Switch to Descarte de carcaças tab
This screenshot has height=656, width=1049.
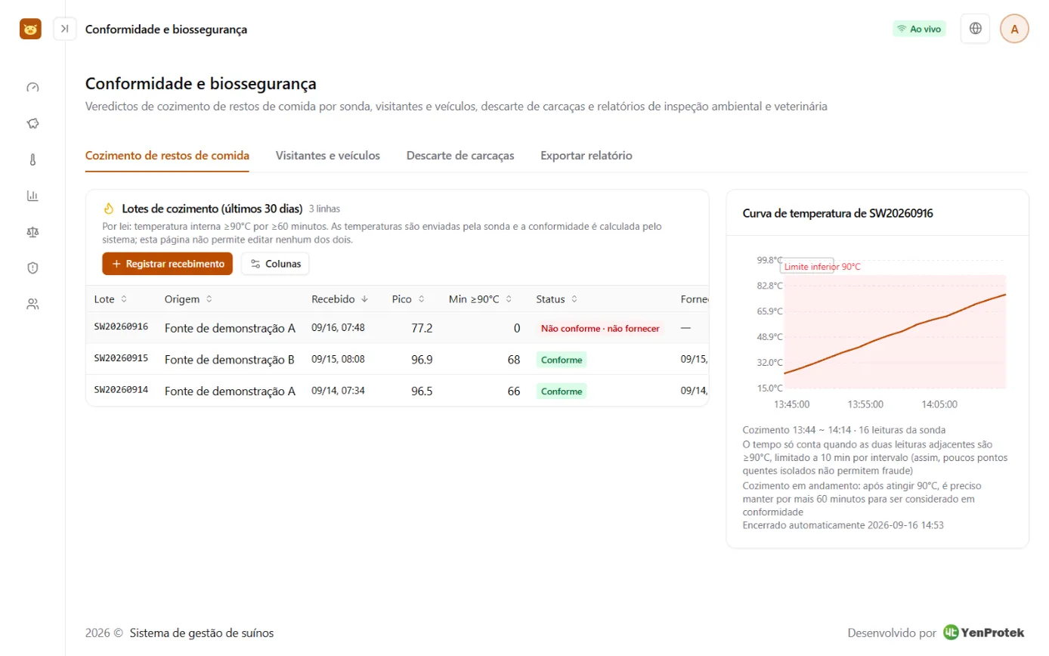click(x=460, y=156)
